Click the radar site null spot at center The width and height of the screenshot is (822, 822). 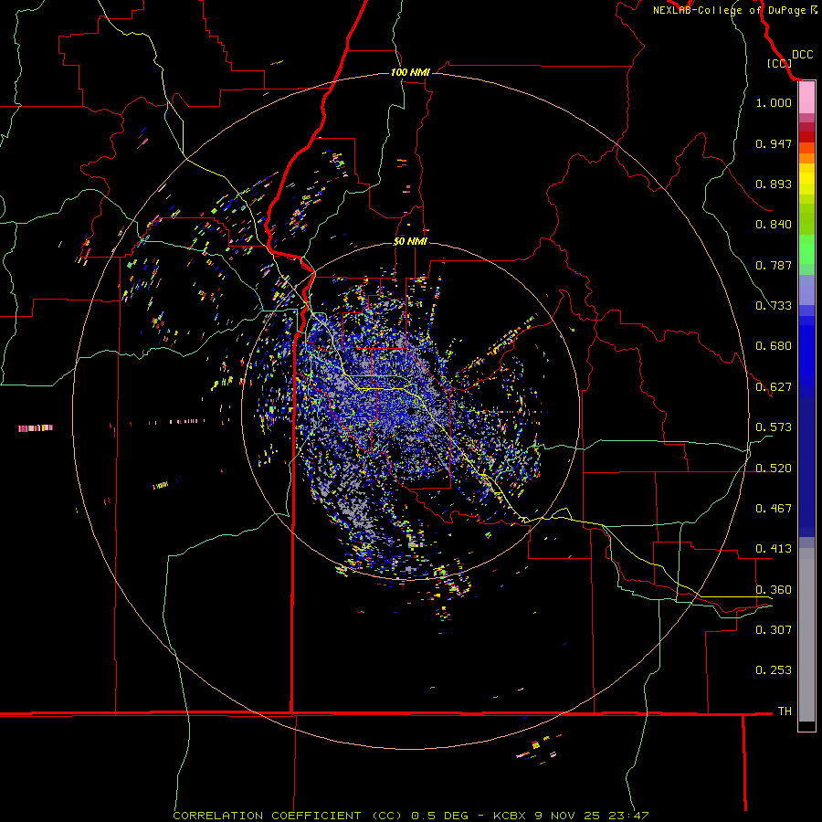pyautogui.click(x=413, y=412)
